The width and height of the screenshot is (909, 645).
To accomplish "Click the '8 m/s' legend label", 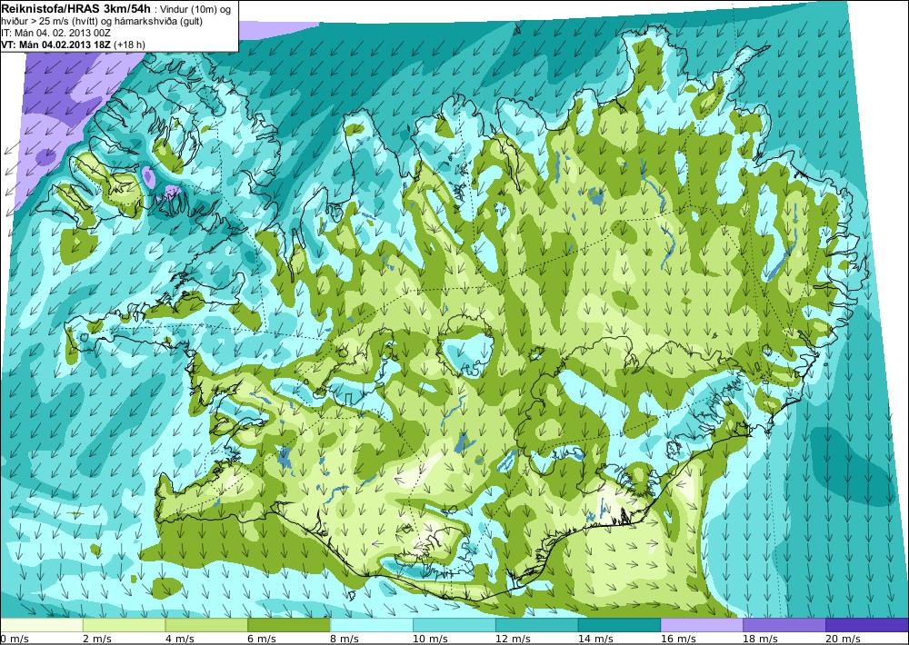I will (x=345, y=639).
